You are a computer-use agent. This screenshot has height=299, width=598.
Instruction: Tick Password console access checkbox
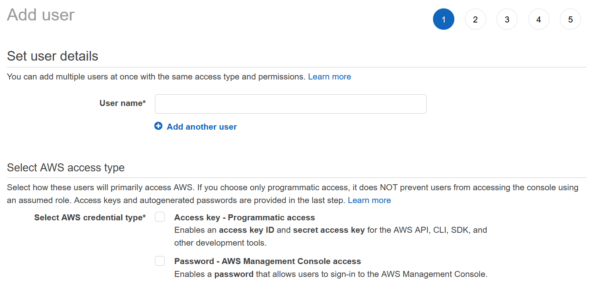[x=160, y=261]
